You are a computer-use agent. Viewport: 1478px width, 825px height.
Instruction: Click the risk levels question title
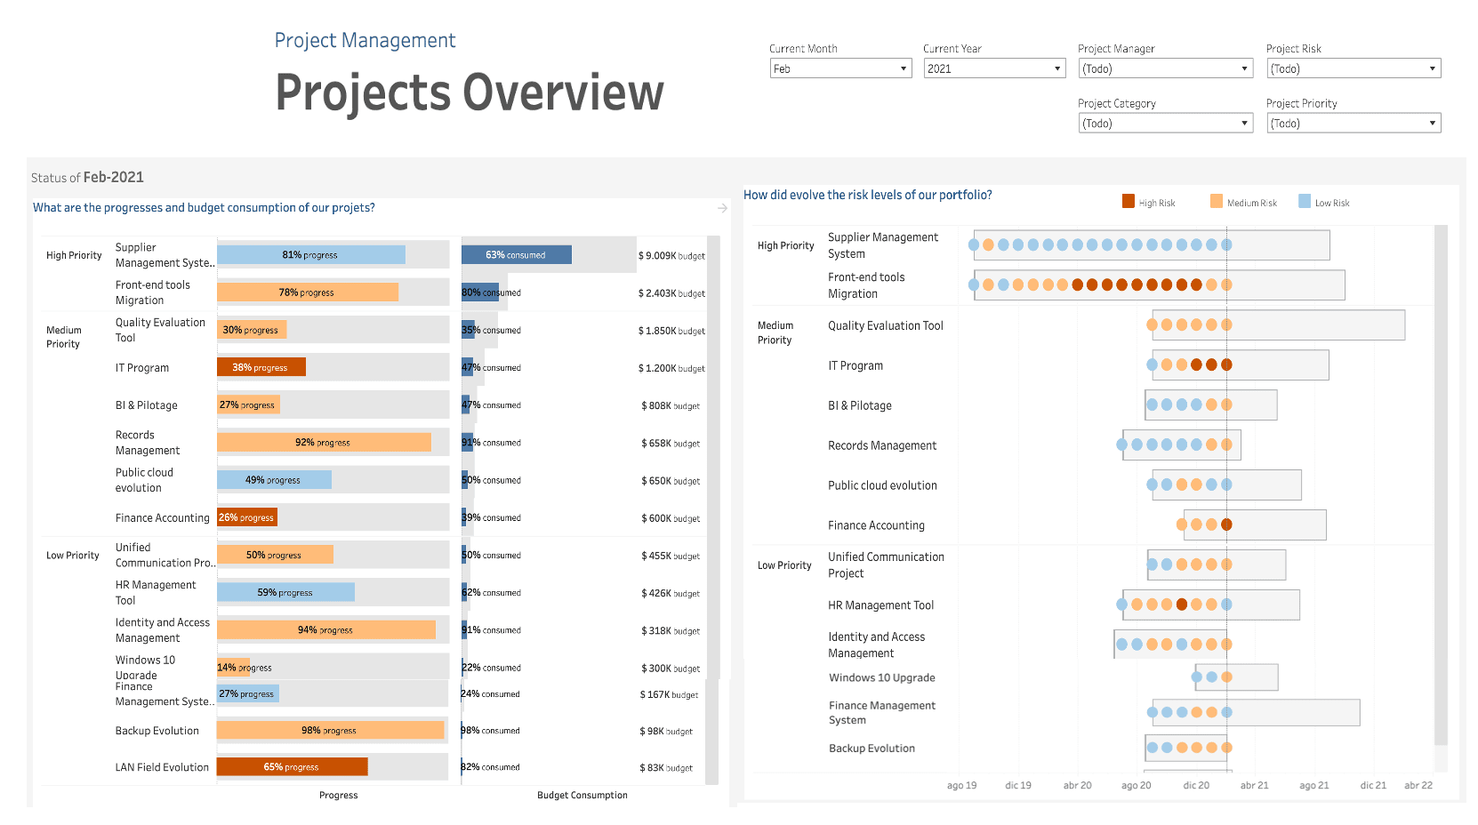(867, 195)
